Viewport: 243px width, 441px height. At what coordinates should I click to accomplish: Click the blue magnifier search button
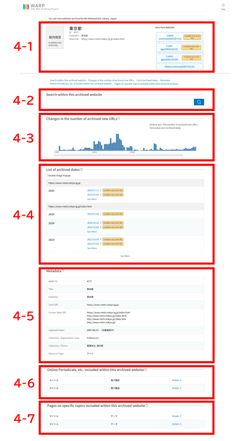(x=199, y=102)
